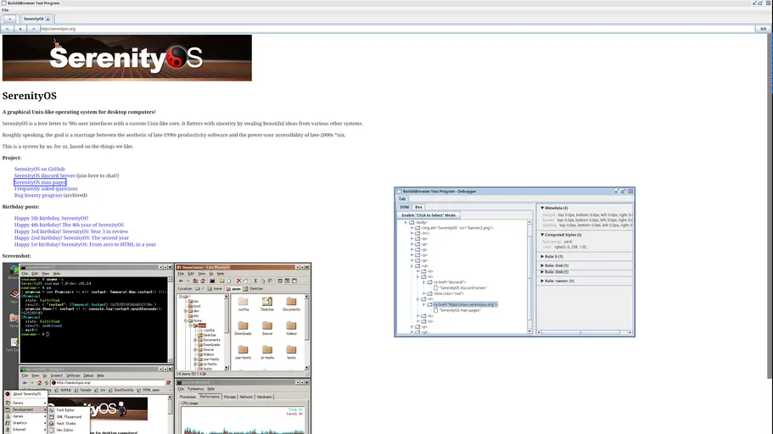Collapse the a href="discord/" node
This screenshot has width=773, height=434.
pos(423,282)
